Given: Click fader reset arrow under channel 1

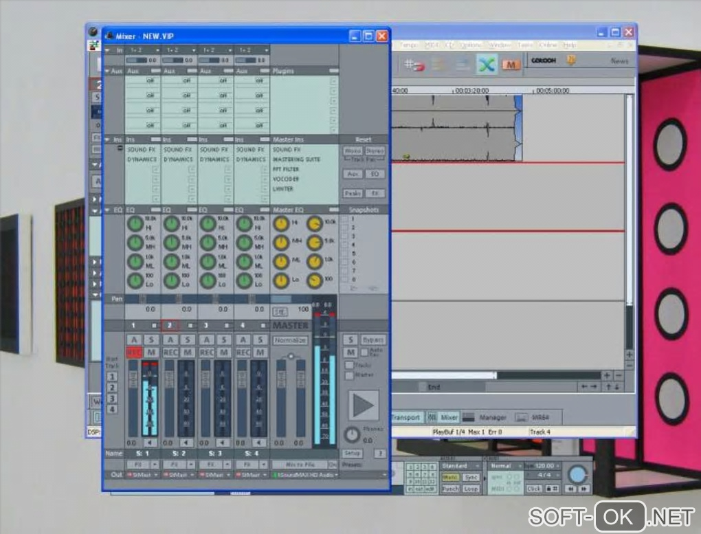Looking at the screenshot, I should pos(150,443).
